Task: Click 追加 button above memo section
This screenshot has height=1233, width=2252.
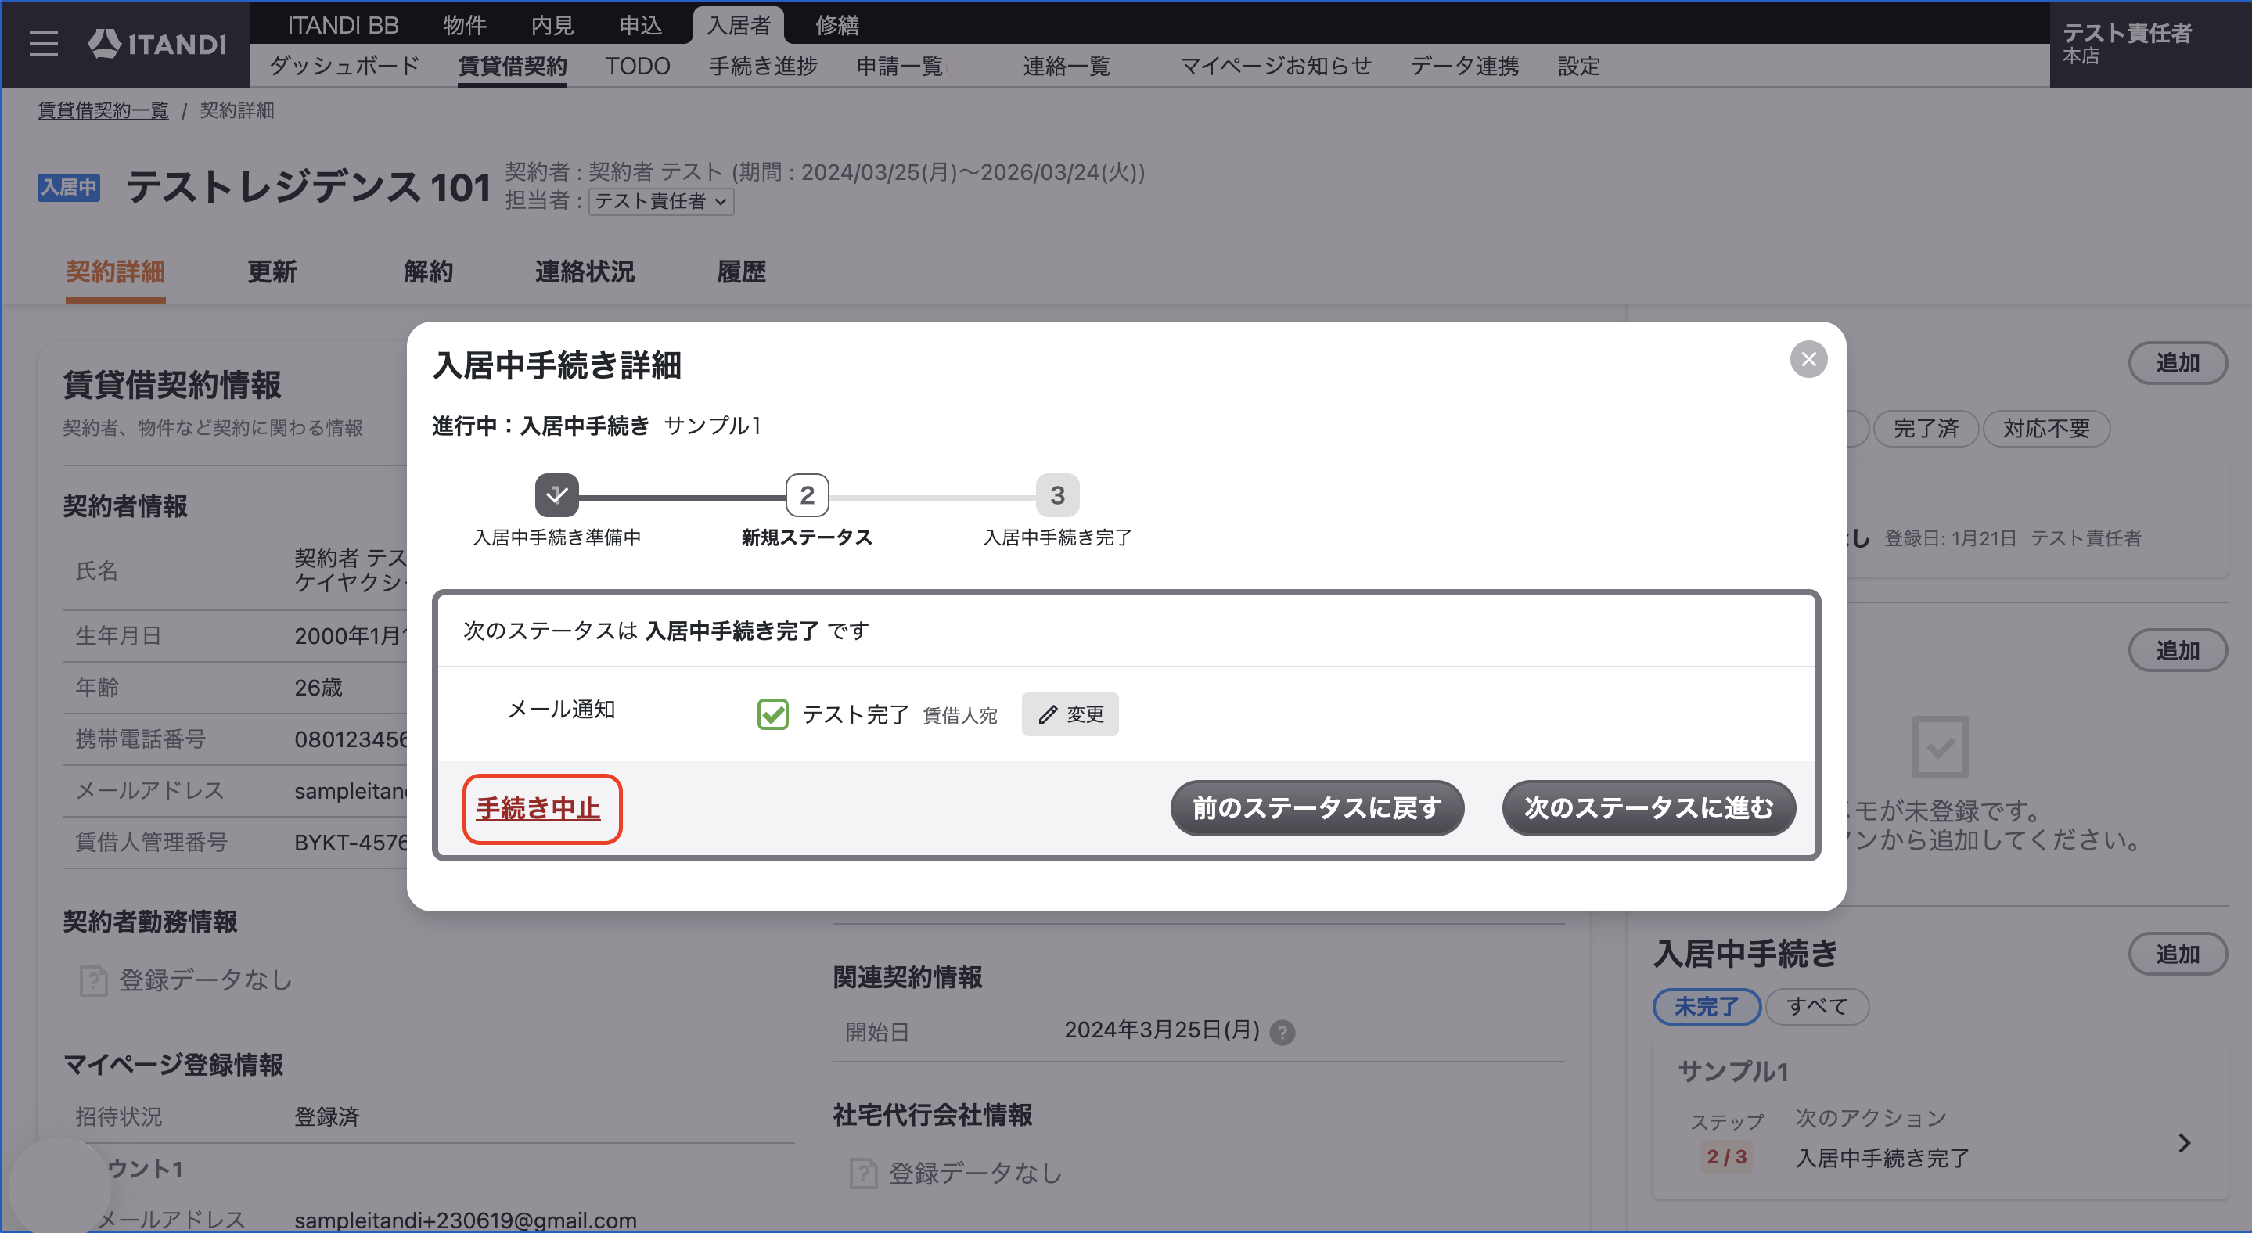Action: pos(2177,650)
